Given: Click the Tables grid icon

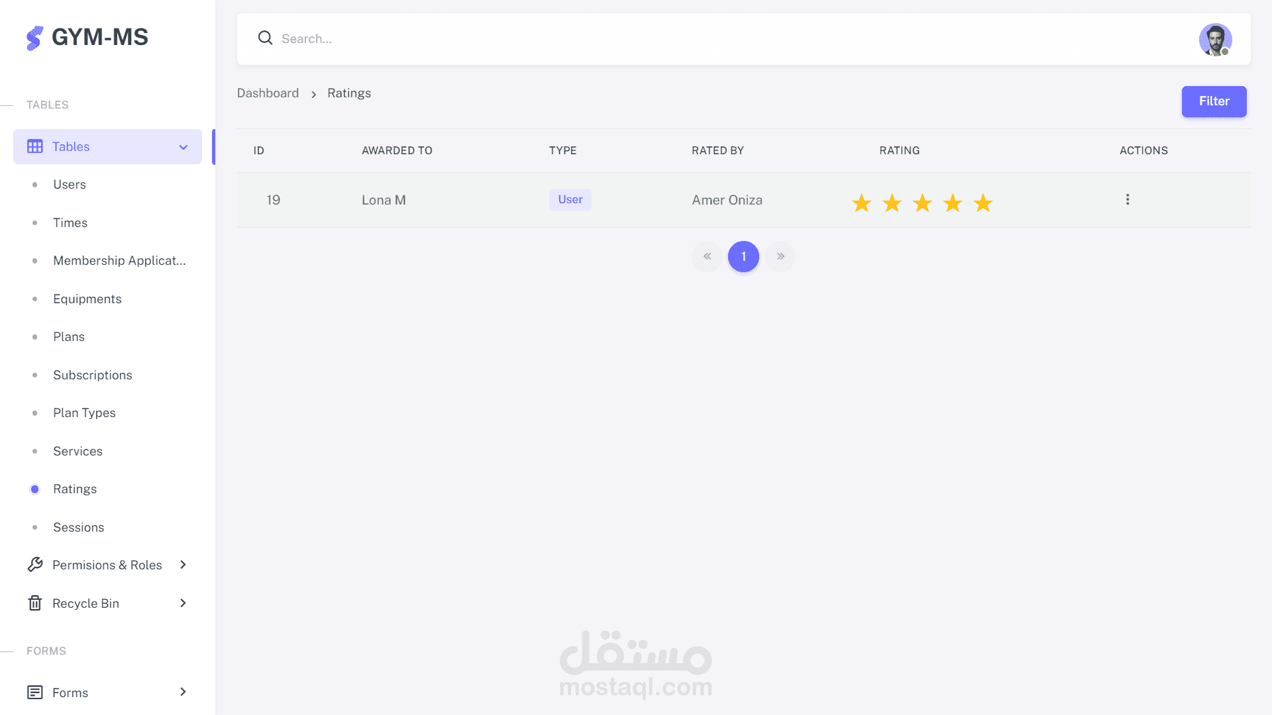Looking at the screenshot, I should [35, 146].
